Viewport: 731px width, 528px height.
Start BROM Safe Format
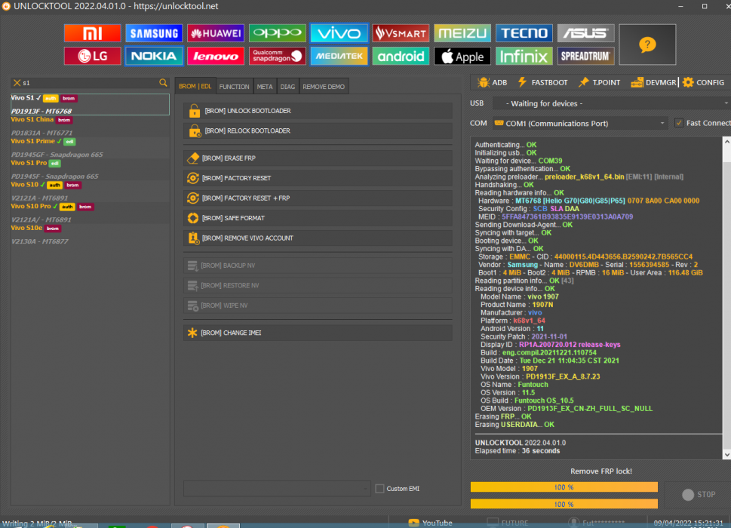[x=318, y=218]
